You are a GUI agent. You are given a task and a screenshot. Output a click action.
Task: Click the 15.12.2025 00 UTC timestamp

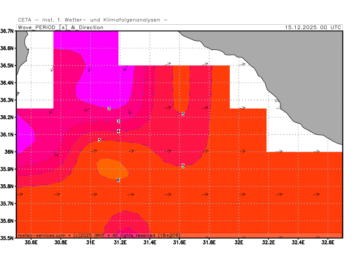(313, 27)
